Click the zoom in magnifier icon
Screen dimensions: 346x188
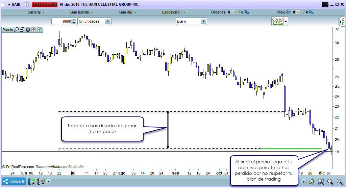tap(340, 182)
